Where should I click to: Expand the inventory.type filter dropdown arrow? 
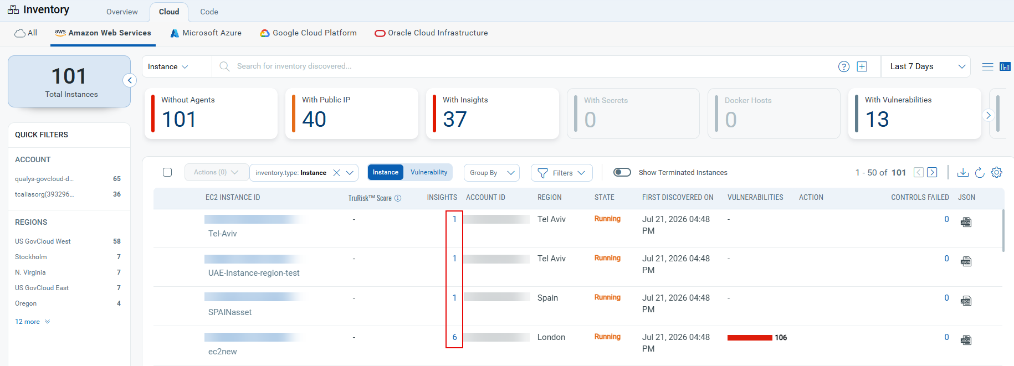[x=350, y=173]
